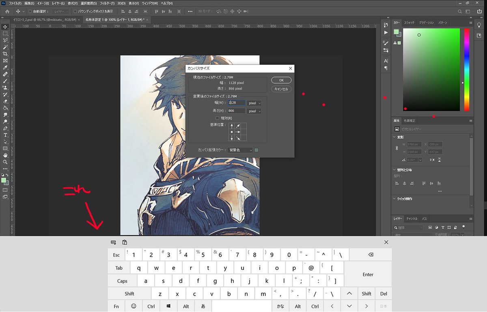Screen dimensions: 487x312
Task: Select the Rectangle shape tool
Action: (x=6, y=148)
